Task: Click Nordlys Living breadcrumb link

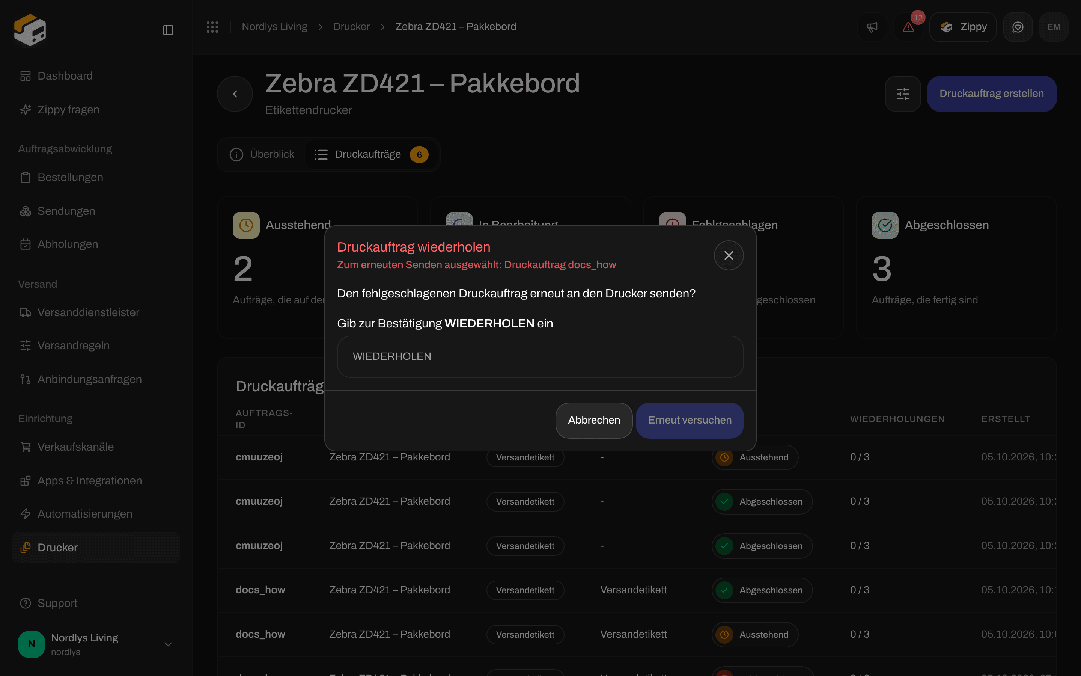Action: click(274, 27)
